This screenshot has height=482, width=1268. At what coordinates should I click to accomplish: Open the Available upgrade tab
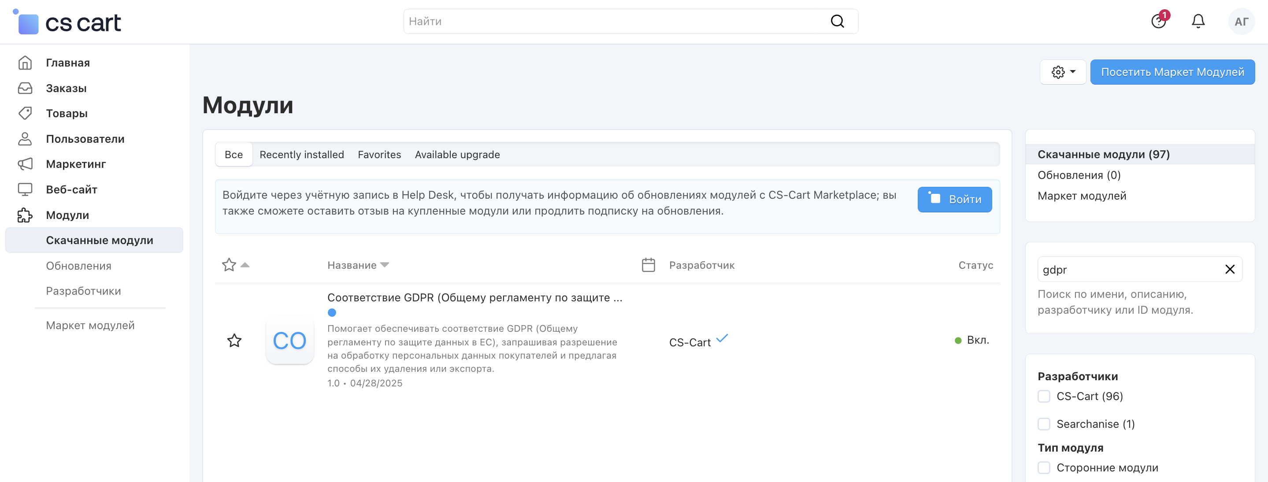(457, 155)
